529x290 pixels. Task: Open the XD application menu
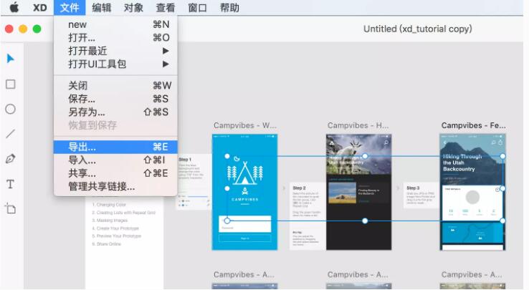[40, 7]
